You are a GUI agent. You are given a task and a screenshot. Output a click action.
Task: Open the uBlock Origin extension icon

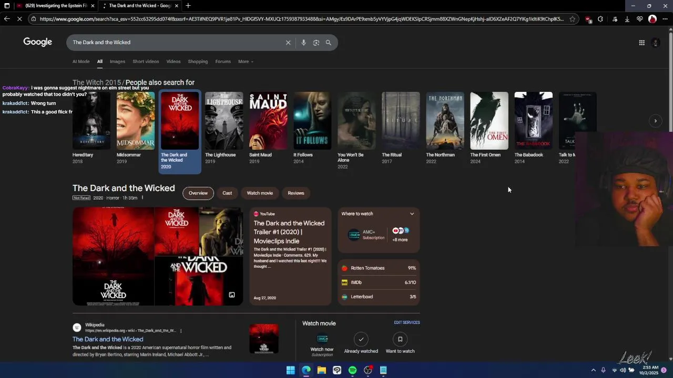[588, 19]
